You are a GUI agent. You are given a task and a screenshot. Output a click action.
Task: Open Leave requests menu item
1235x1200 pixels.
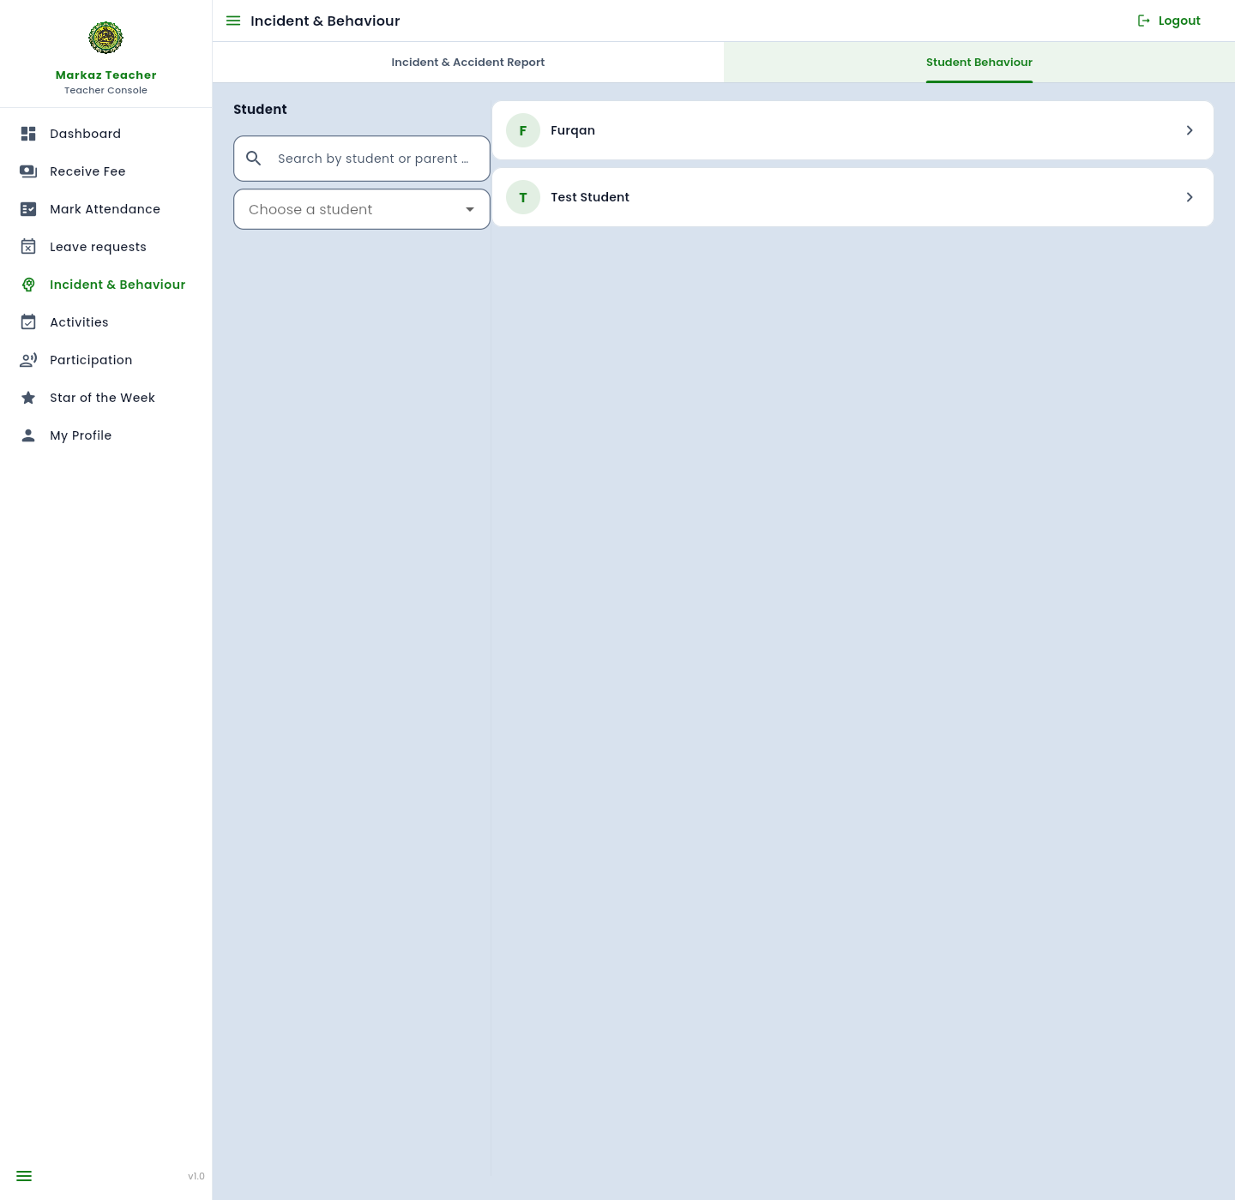tap(98, 247)
